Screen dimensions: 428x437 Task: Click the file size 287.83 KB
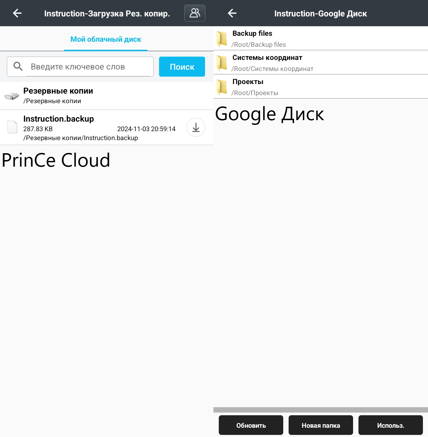tap(38, 129)
